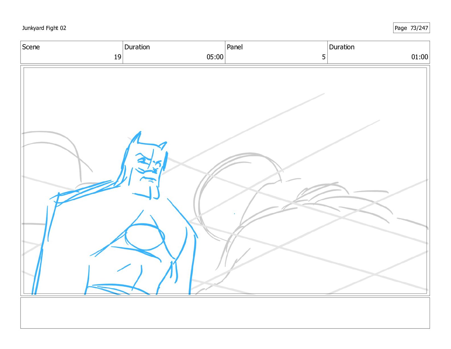This screenshot has width=451, height=349.
Task: Click the 'Panel' header label
Action: (235, 47)
